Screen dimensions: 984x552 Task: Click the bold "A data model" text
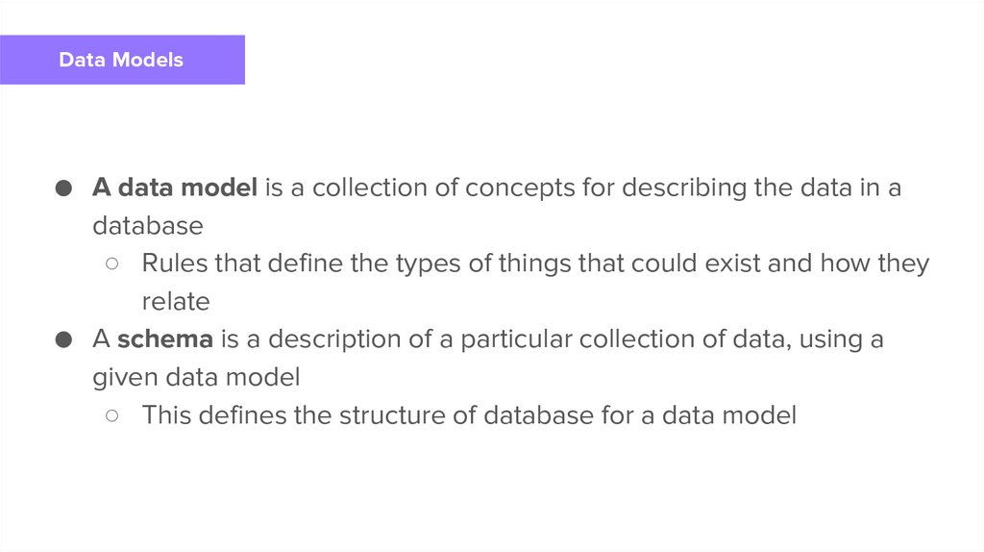tap(175, 188)
